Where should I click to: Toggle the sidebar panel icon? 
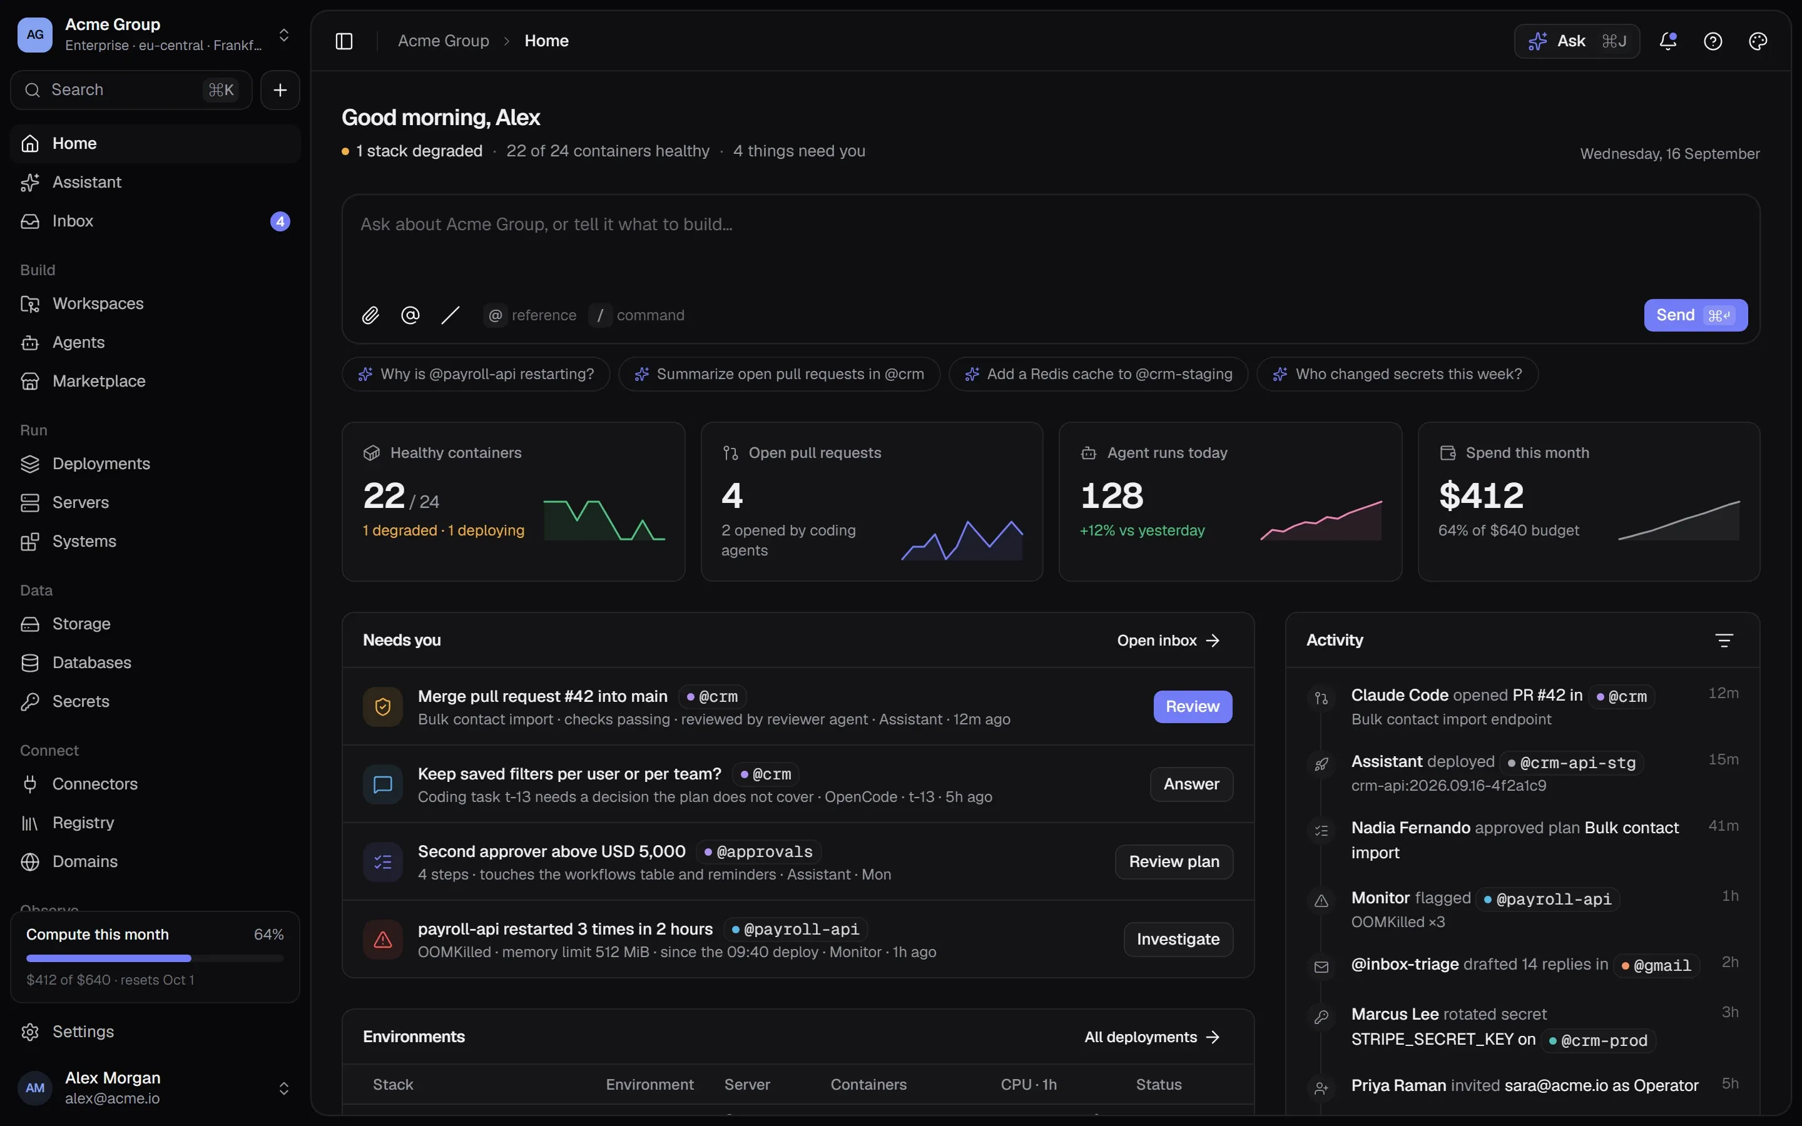344,41
